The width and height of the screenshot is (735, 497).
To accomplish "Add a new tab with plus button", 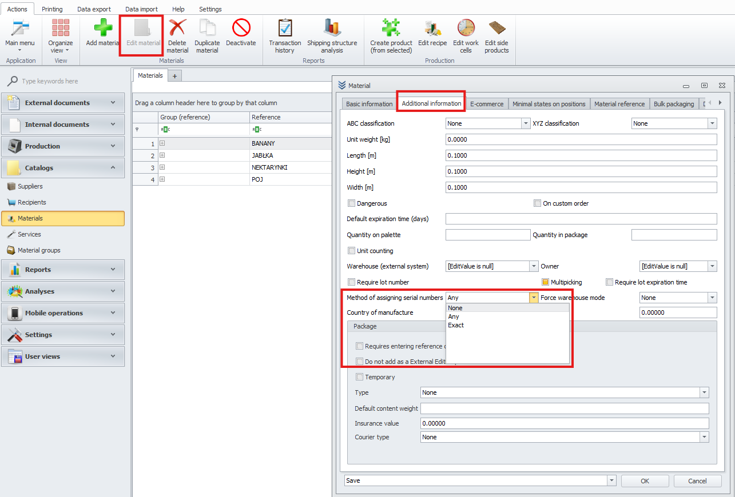I will [175, 75].
